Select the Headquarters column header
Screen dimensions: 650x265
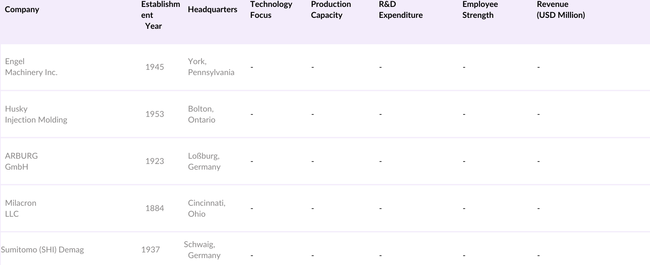[x=212, y=9]
